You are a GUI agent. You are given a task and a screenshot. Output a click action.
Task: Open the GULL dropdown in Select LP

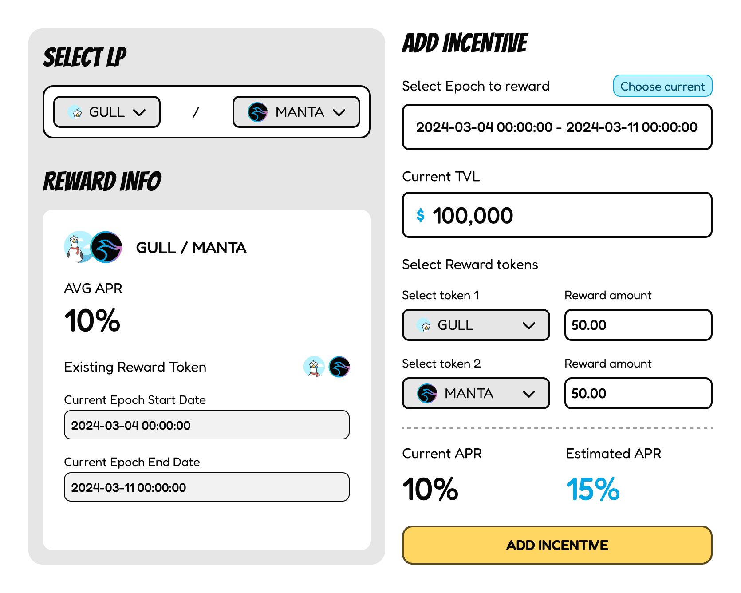106,112
